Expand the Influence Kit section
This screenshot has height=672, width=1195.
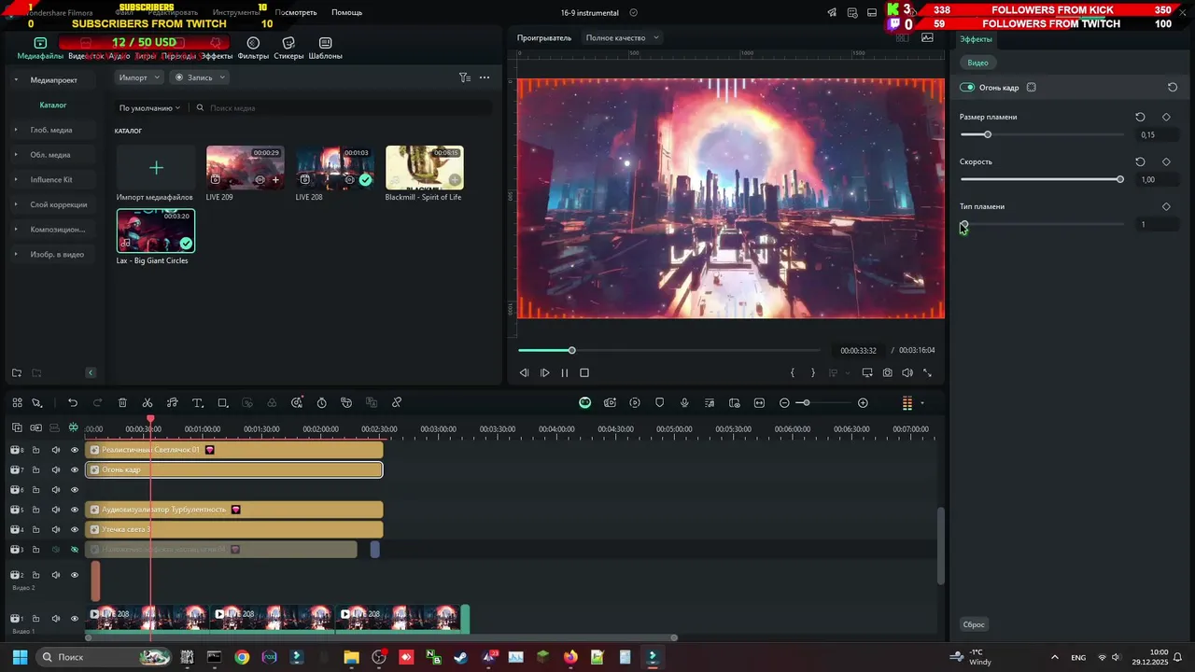coord(16,179)
